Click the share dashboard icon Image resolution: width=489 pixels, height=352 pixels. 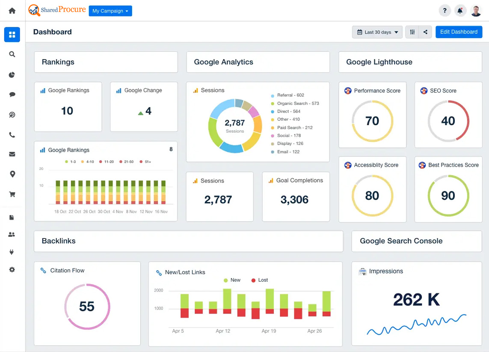425,32
